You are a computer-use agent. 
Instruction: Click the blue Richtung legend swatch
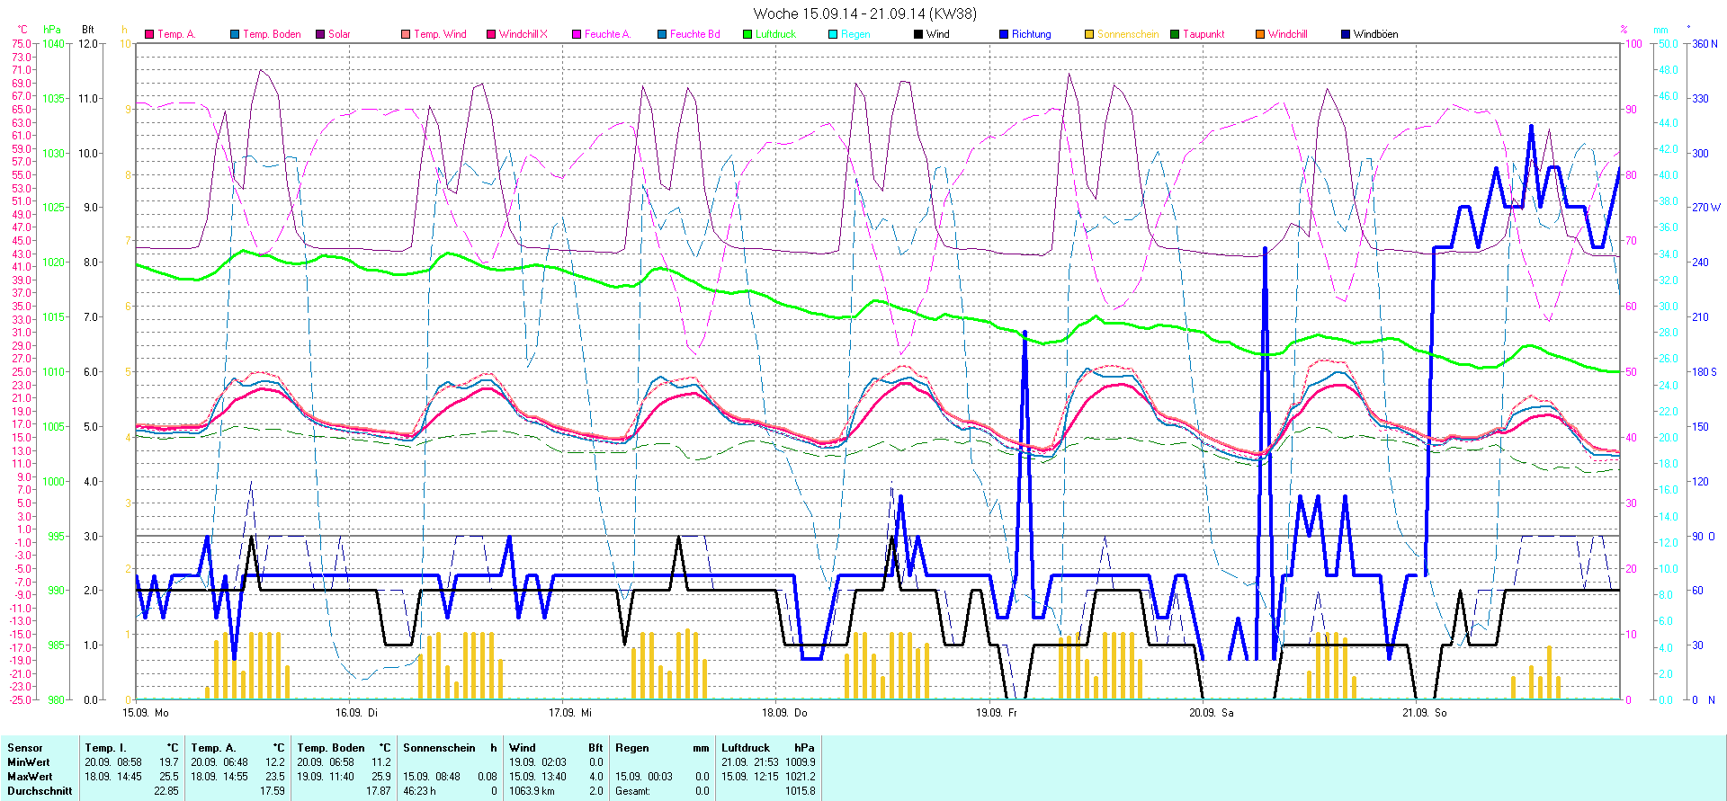click(x=1004, y=34)
